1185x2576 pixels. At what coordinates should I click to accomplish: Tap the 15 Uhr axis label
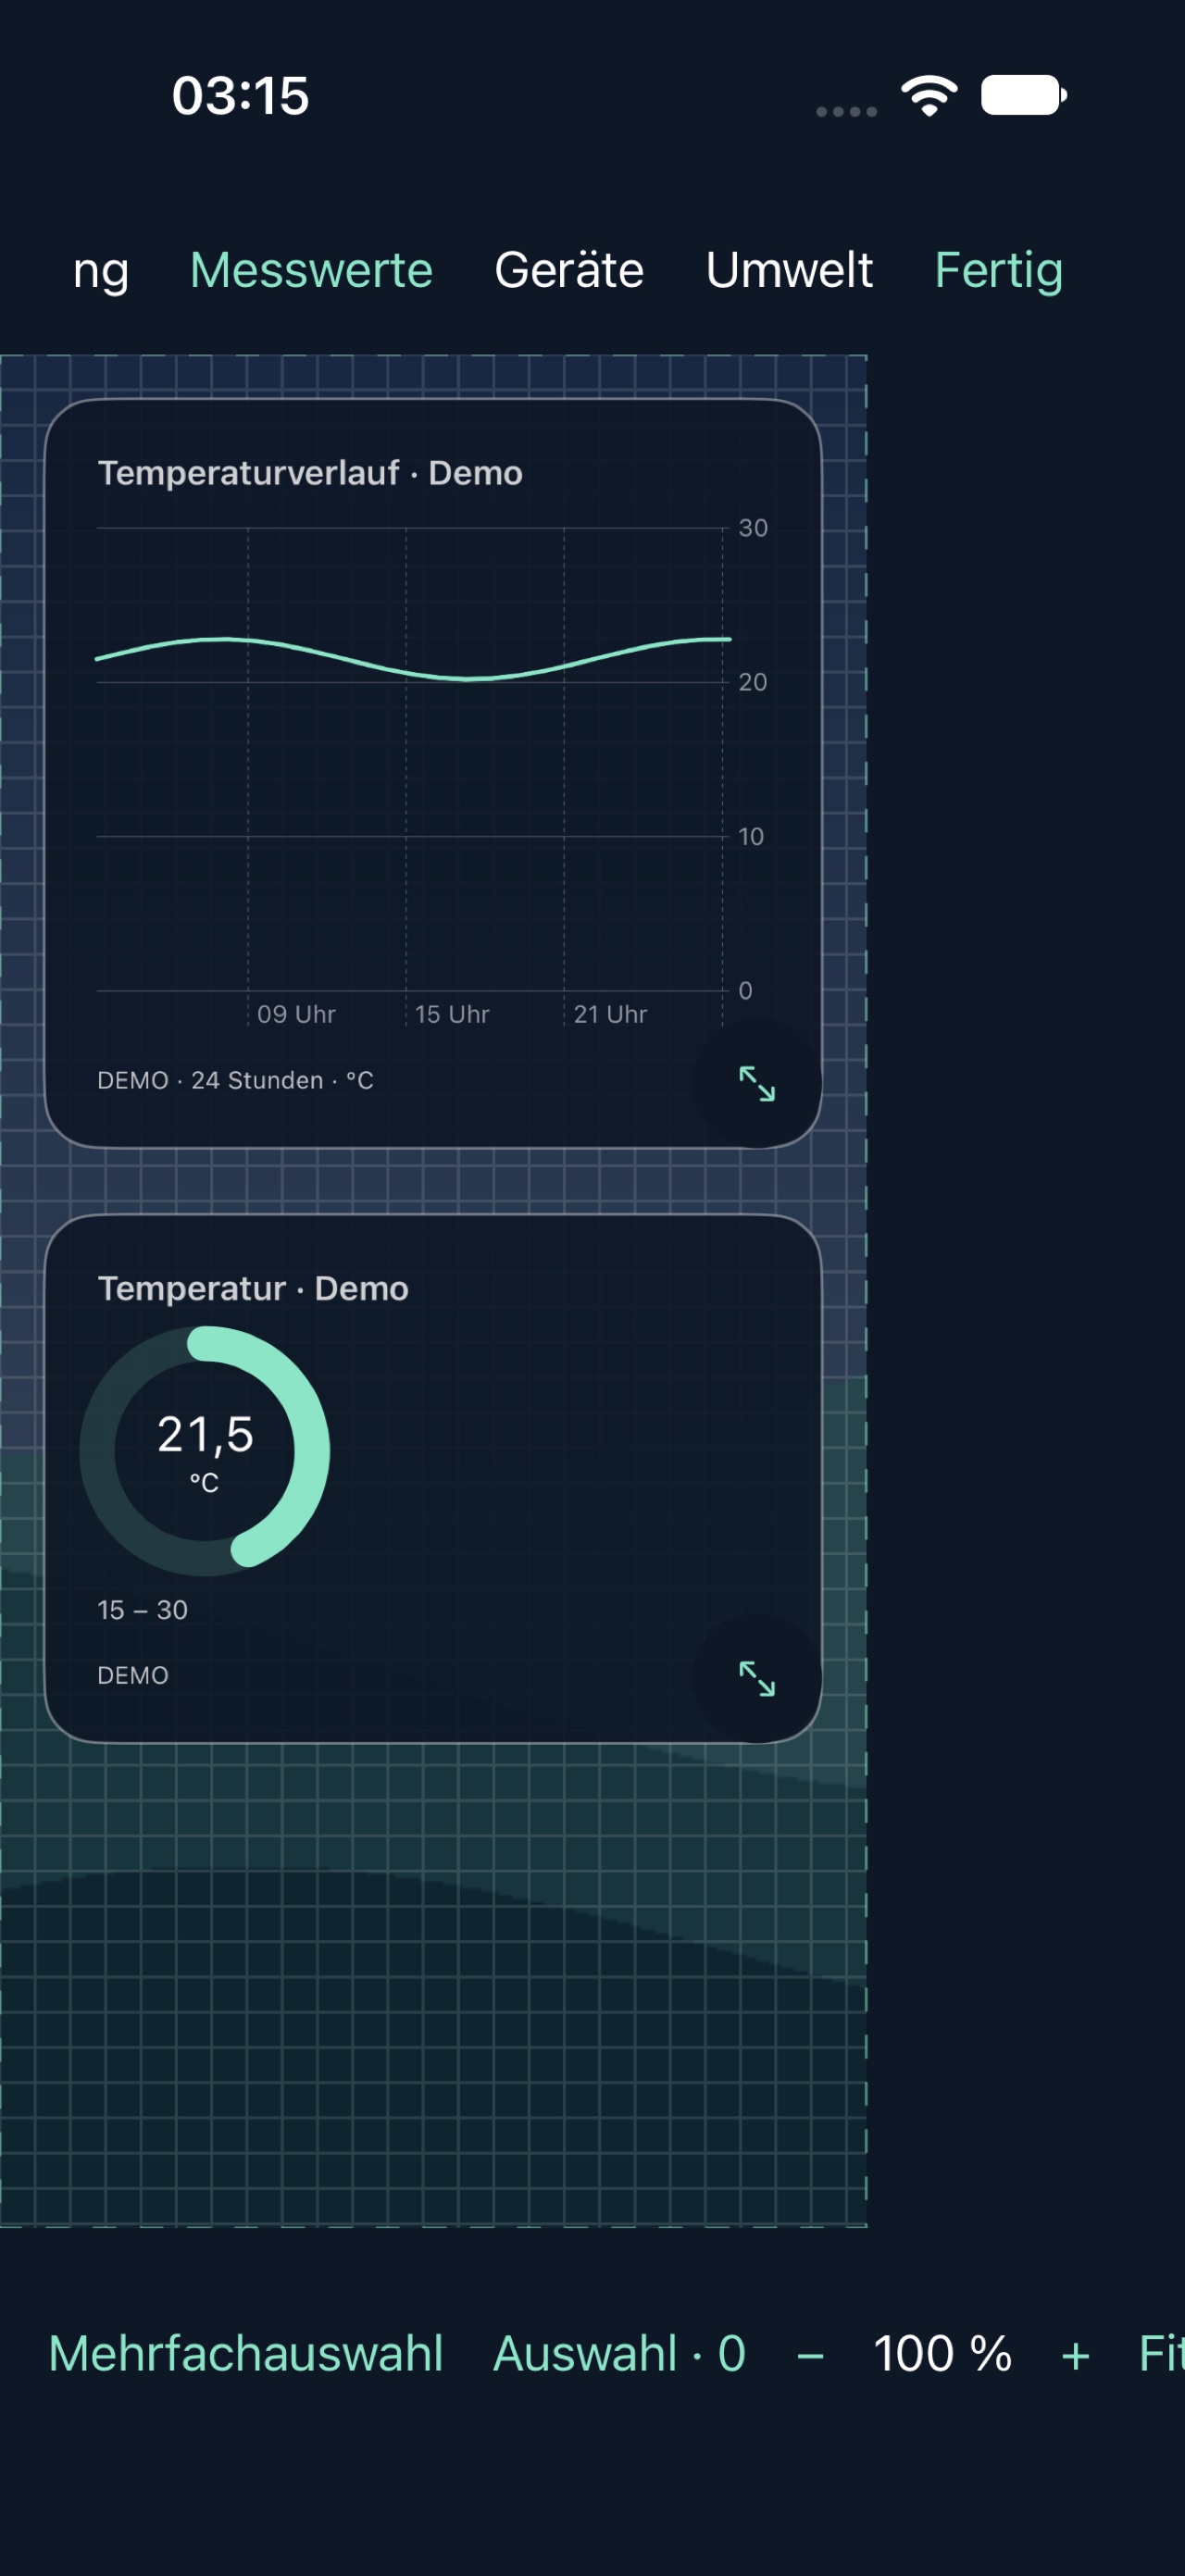pyautogui.click(x=452, y=1014)
